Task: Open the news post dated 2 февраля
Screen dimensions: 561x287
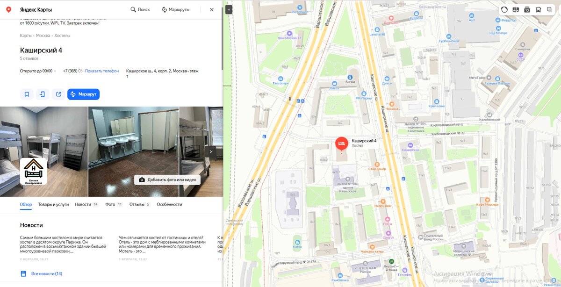Action: point(64,248)
